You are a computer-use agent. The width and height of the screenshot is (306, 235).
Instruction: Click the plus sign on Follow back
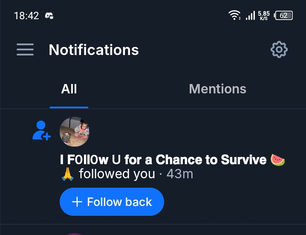(77, 202)
